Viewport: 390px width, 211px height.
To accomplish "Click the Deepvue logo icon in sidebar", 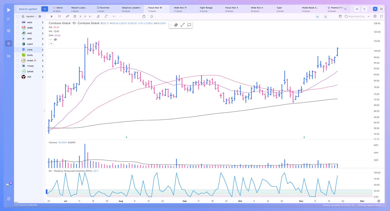I will click(x=9, y=10).
